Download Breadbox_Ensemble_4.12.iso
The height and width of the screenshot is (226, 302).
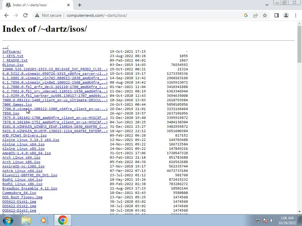coord(30,189)
